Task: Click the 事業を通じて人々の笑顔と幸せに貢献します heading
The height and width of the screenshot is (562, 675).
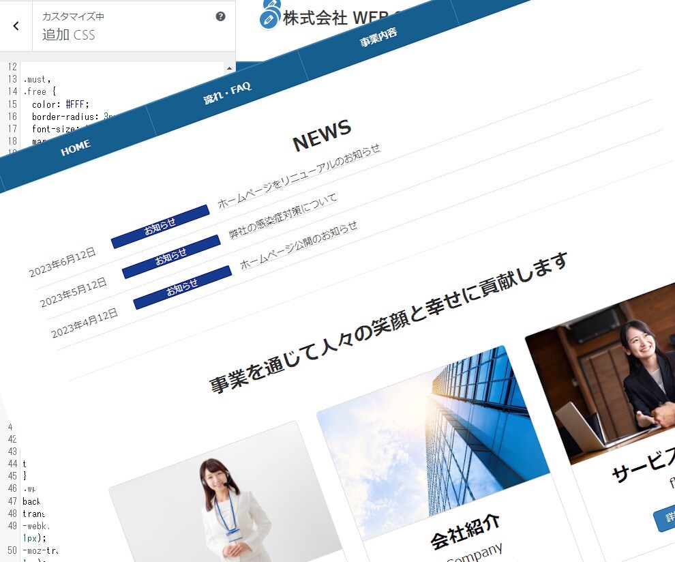Action: tap(389, 323)
